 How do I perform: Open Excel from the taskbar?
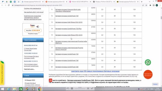click(x=21, y=89)
